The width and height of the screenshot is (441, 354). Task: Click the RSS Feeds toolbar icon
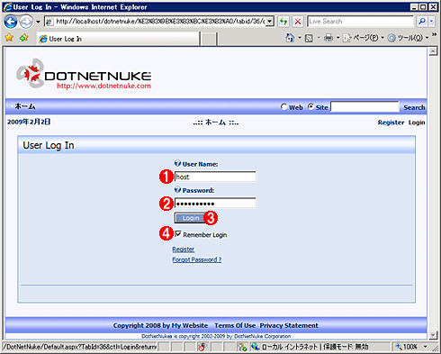tap(309, 38)
